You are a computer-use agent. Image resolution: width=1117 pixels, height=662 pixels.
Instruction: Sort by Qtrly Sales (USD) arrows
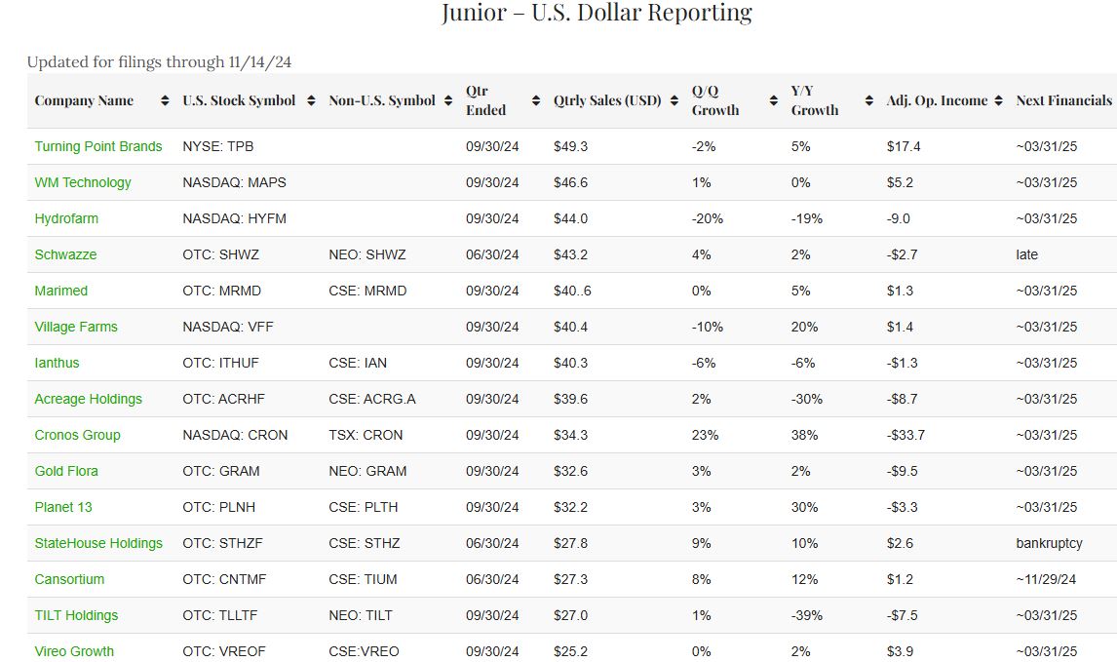[x=674, y=100]
